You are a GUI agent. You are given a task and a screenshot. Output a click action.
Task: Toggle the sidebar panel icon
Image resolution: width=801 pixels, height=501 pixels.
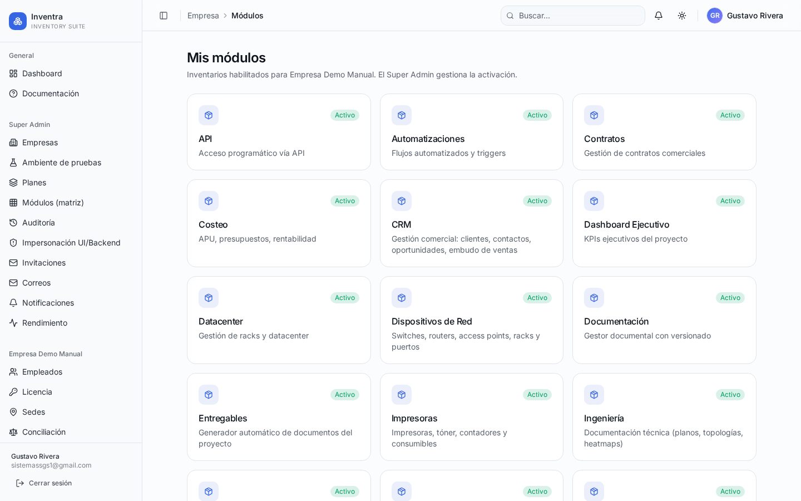click(164, 16)
